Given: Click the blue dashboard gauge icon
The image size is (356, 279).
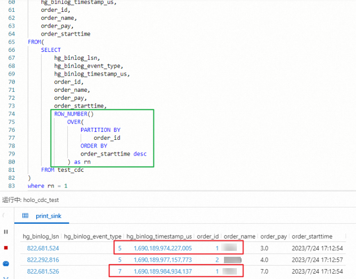Looking at the screenshot, I should 5,264.
